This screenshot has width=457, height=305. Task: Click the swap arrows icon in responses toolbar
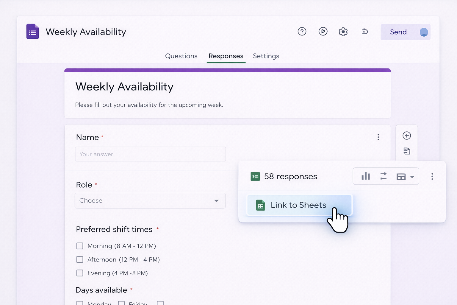(x=384, y=176)
